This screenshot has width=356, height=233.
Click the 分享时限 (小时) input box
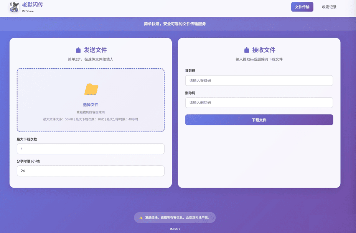click(x=91, y=171)
